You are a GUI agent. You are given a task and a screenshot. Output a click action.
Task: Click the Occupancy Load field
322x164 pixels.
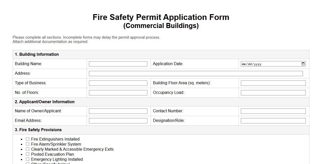tap(273, 92)
